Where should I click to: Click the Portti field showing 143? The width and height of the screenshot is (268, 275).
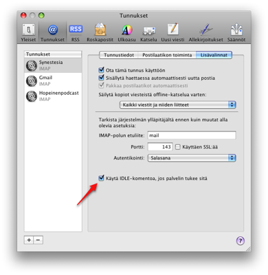[x=160, y=146]
